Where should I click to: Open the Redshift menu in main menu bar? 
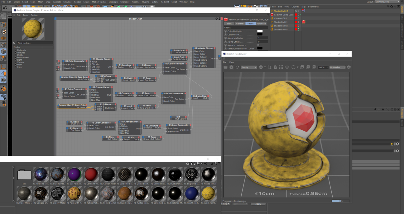(165, 2)
